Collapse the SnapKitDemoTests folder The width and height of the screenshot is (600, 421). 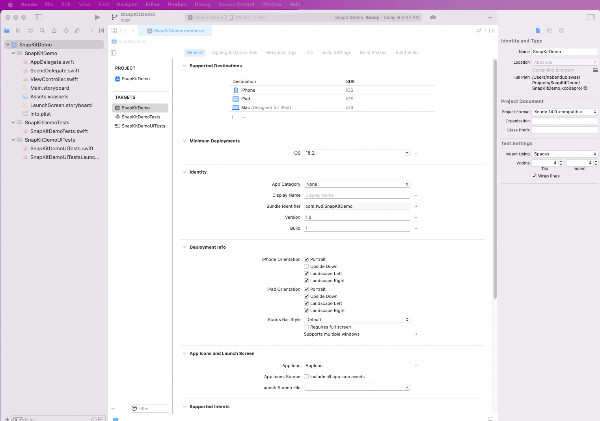click(x=13, y=122)
